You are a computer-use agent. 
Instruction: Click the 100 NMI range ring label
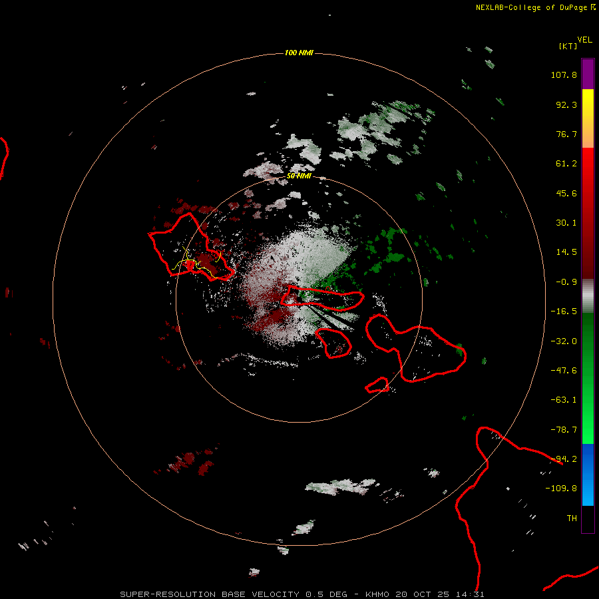[299, 53]
